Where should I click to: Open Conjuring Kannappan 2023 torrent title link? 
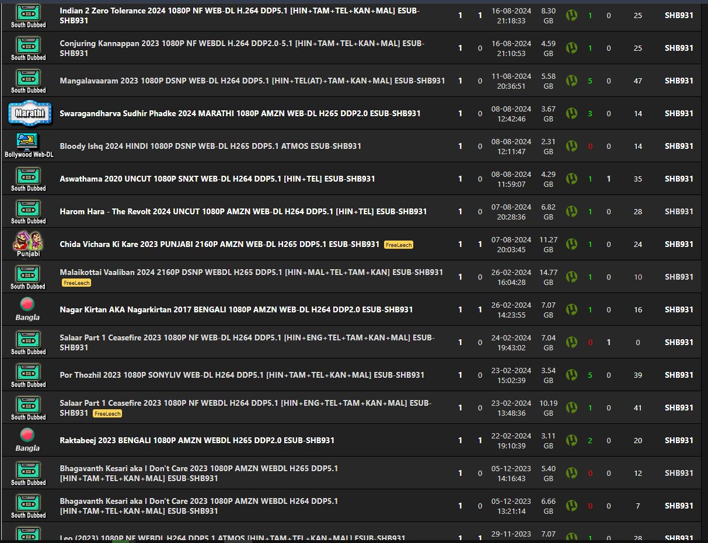tap(242, 48)
